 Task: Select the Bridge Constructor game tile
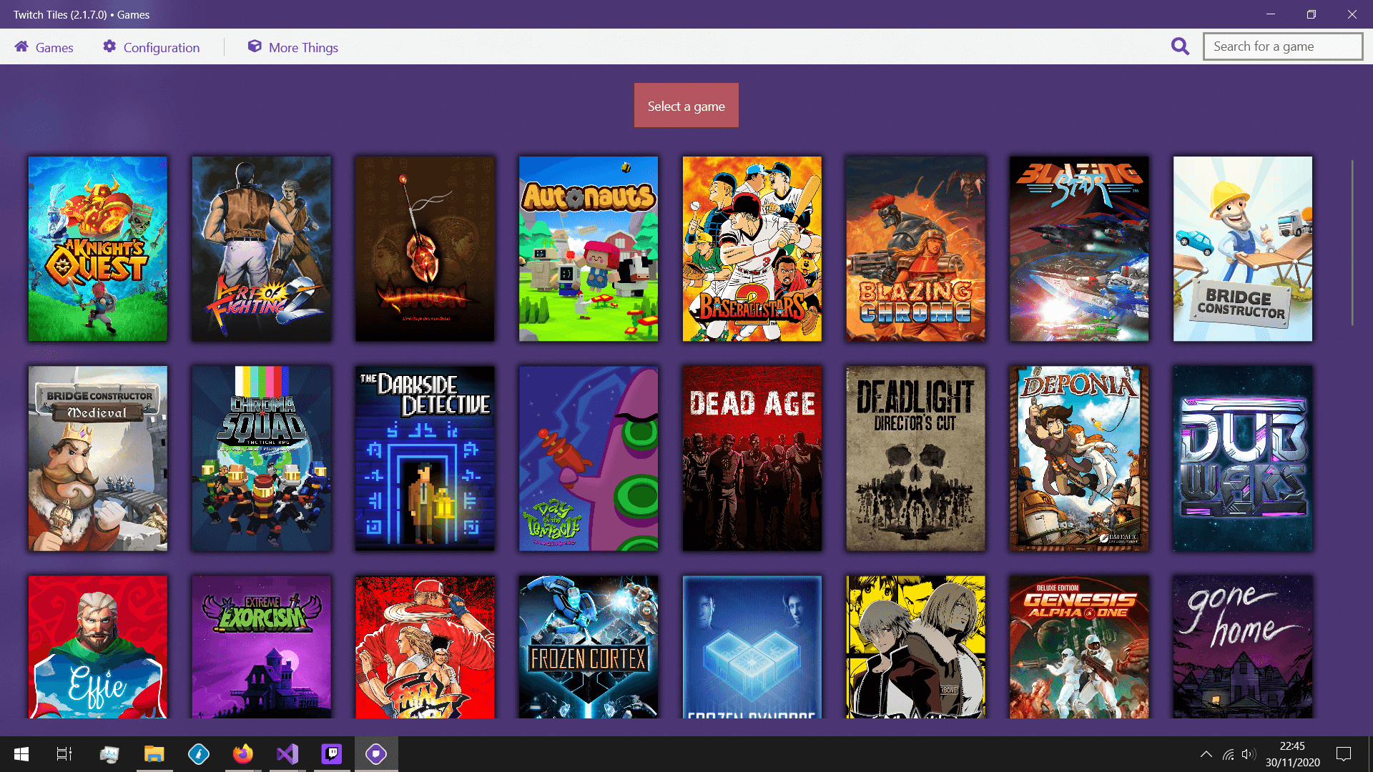[1242, 249]
